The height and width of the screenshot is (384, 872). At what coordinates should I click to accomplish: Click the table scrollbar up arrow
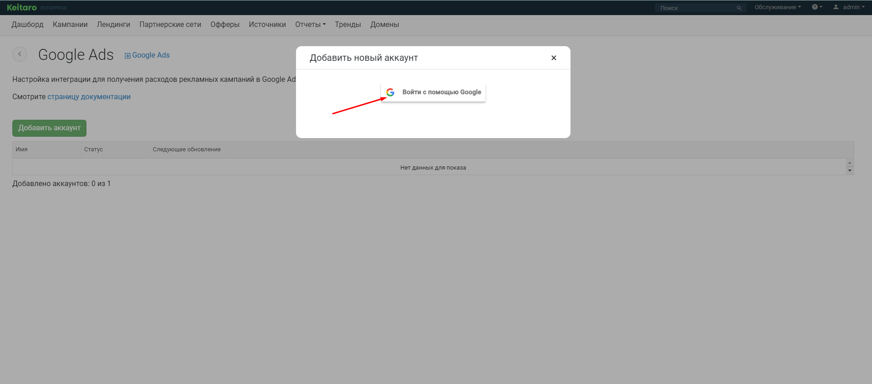(850, 163)
